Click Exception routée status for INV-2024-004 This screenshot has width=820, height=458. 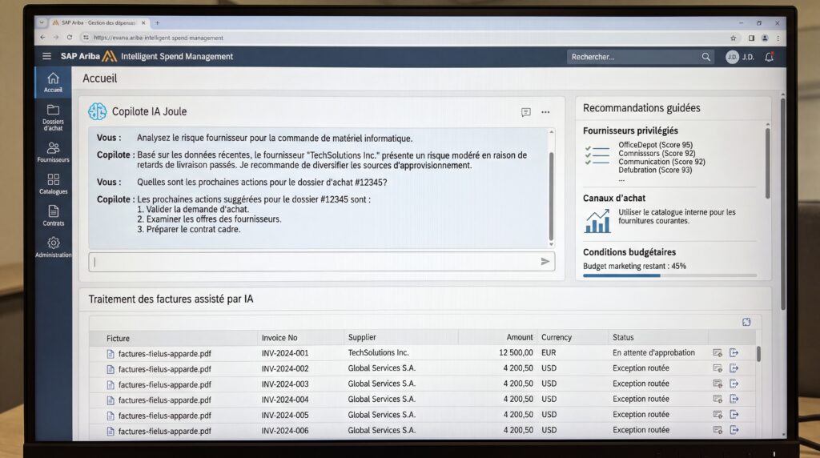641,399
